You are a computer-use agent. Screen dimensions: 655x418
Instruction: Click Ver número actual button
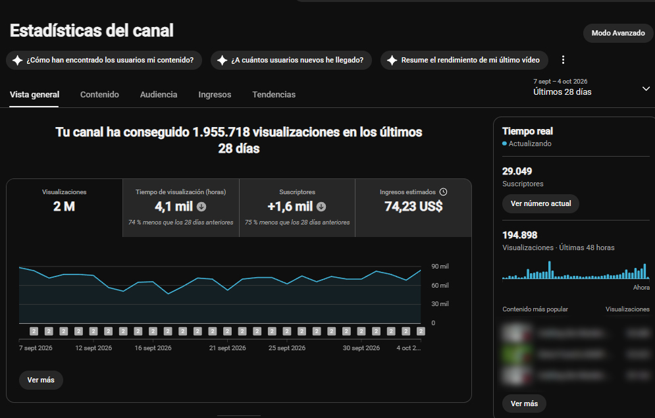tap(540, 204)
